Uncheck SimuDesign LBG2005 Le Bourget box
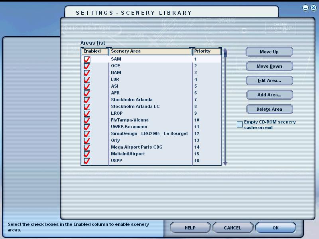319x239 pixels. tap(87, 134)
